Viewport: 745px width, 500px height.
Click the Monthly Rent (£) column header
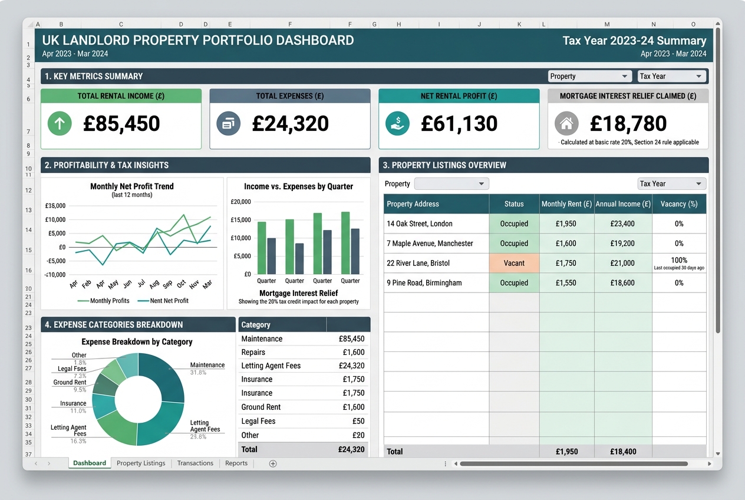566,204
